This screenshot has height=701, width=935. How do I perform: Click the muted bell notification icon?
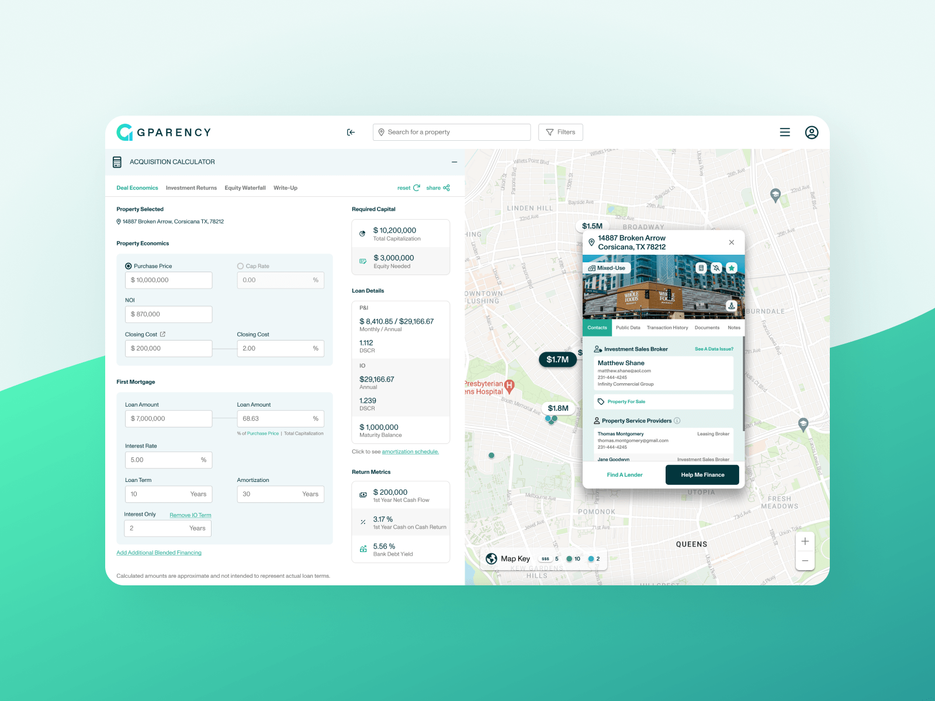point(716,268)
